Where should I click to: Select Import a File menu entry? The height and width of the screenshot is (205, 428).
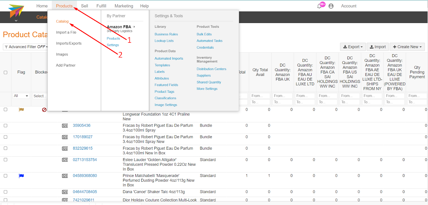click(x=66, y=32)
